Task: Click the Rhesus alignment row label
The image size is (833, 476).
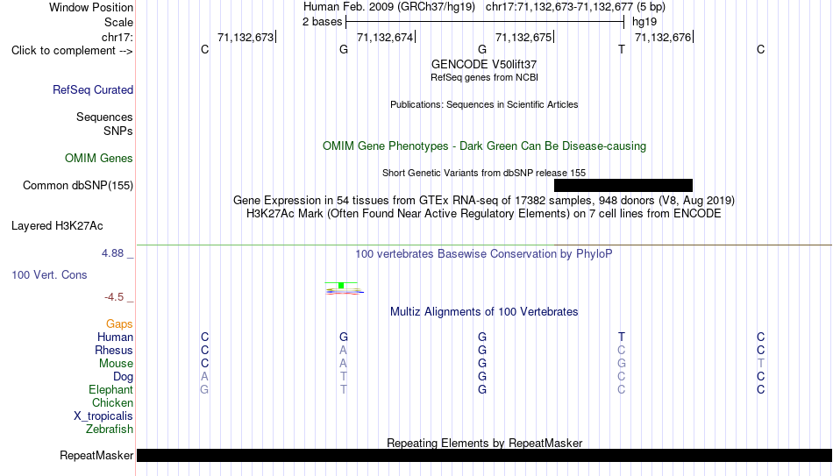Action: pyautogui.click(x=114, y=351)
